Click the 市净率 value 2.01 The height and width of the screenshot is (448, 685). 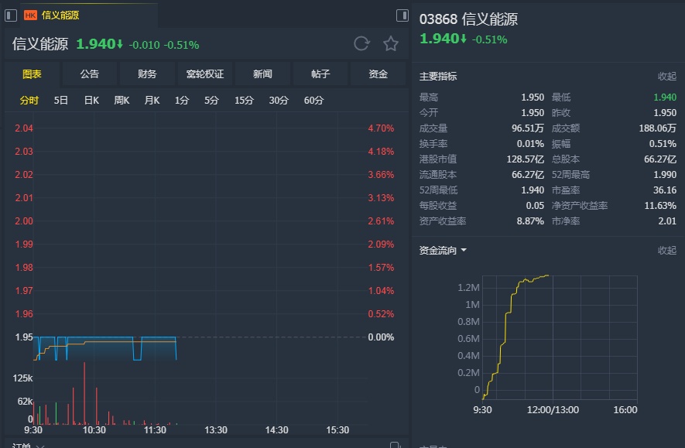click(667, 221)
